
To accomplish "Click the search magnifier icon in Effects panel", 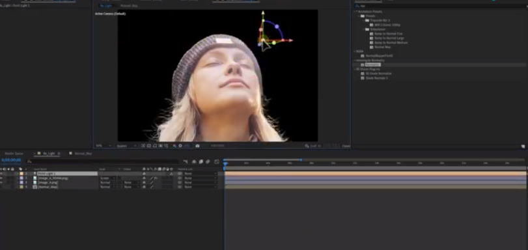I will pos(357,6).
